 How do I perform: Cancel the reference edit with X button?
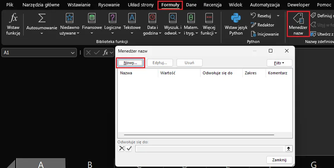pyautogui.click(x=122, y=149)
